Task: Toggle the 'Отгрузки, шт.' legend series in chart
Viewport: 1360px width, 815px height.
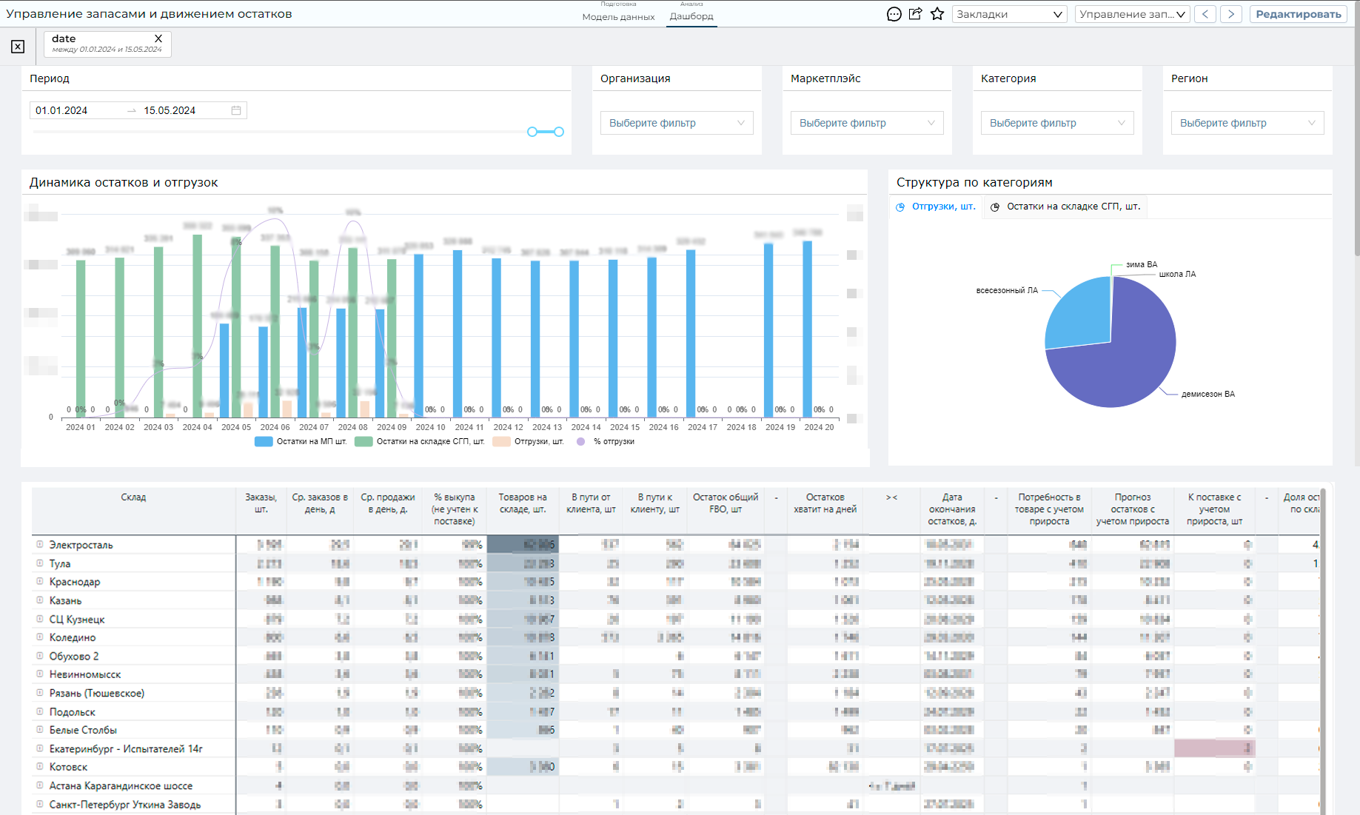Action: 529,442
